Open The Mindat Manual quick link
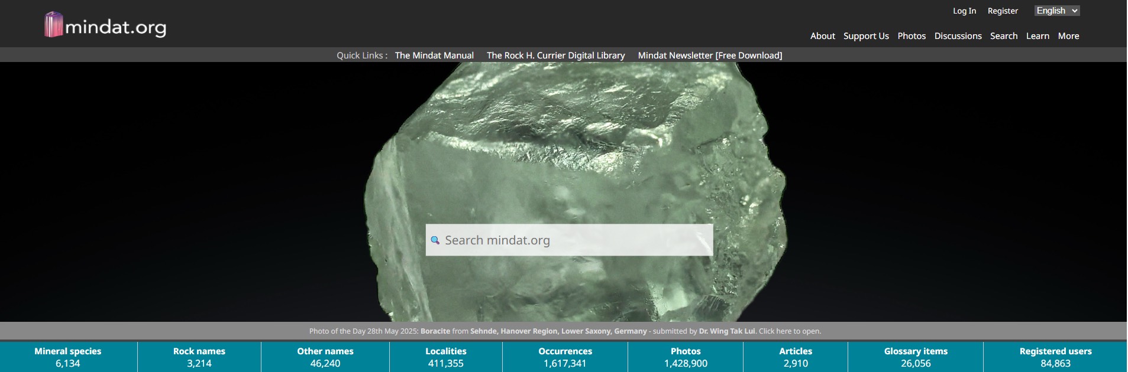1128x372 pixels. pos(434,56)
